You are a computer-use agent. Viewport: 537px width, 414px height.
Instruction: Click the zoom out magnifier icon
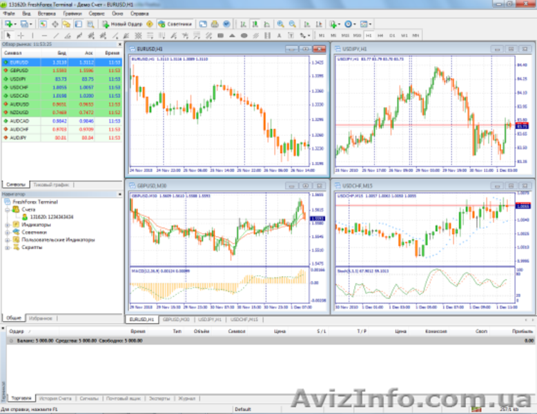click(292, 23)
